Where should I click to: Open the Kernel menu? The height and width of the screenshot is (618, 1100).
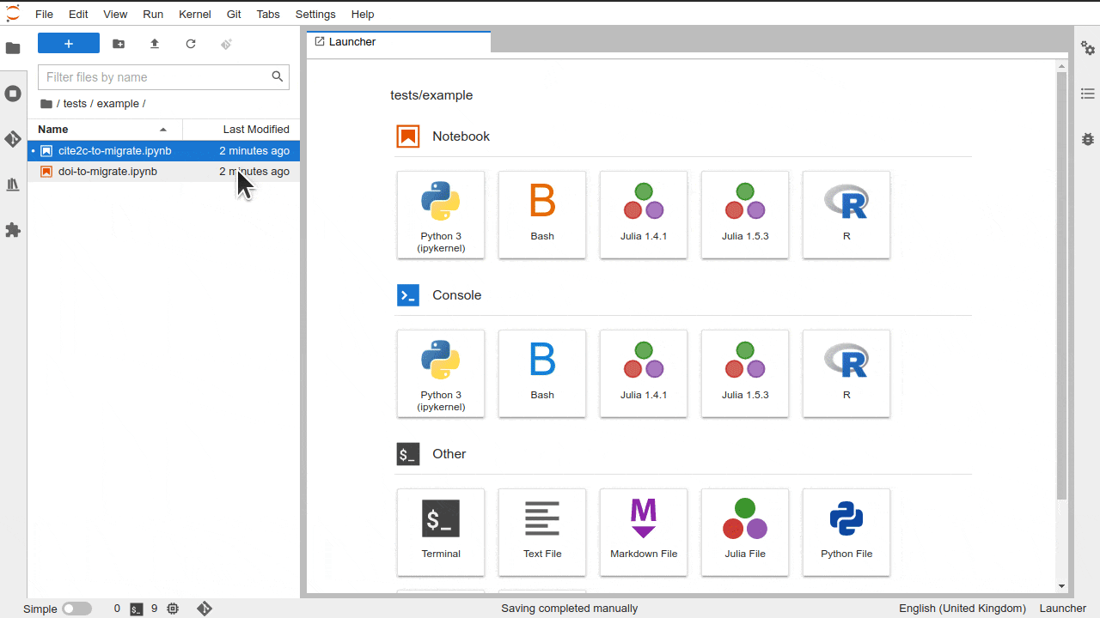click(195, 15)
